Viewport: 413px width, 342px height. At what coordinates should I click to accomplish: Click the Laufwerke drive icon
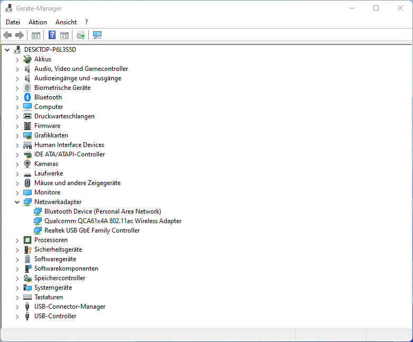(x=27, y=174)
